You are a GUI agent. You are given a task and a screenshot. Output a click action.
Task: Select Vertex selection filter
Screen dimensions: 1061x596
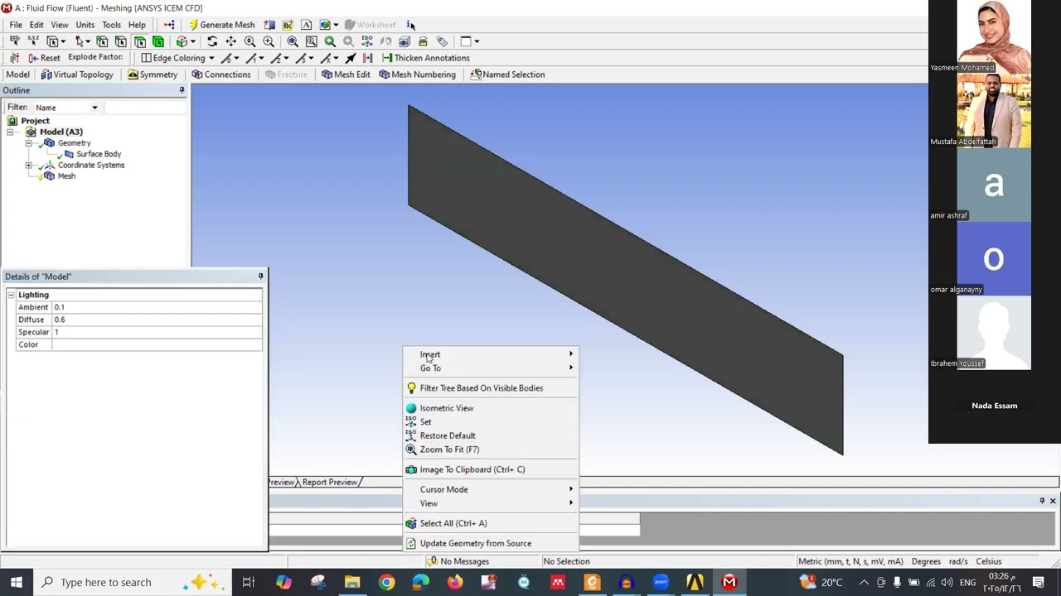coord(102,41)
